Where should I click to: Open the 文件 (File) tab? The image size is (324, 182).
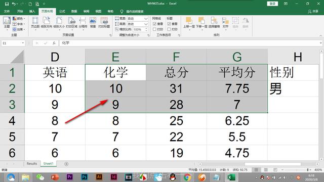7,11
